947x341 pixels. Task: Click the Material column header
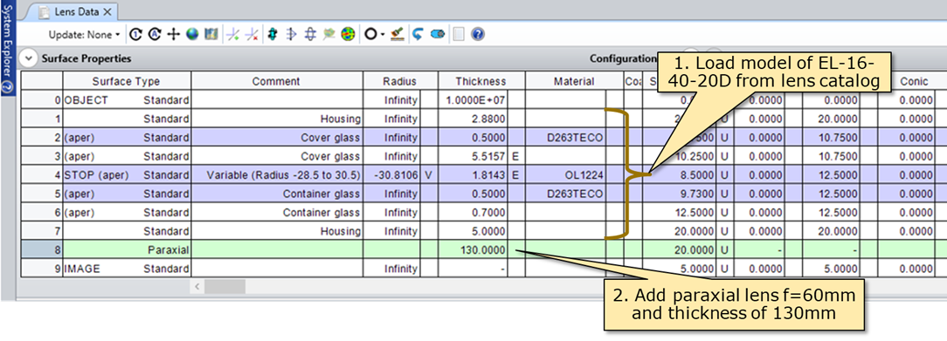[x=574, y=81]
